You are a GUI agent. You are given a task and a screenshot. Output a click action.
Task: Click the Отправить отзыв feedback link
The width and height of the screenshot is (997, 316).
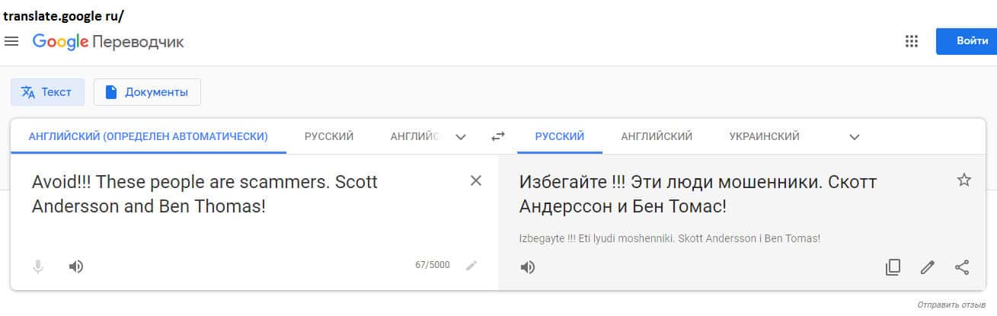(x=951, y=305)
